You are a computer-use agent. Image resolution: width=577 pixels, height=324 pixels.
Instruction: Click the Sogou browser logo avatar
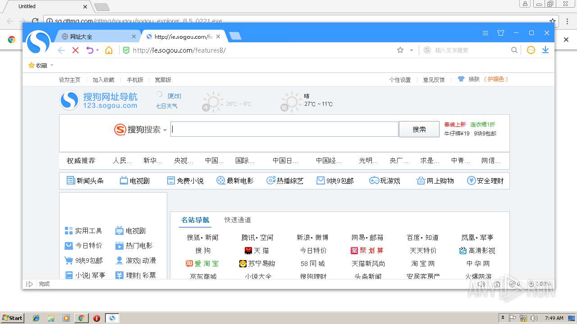pyautogui.click(x=38, y=42)
